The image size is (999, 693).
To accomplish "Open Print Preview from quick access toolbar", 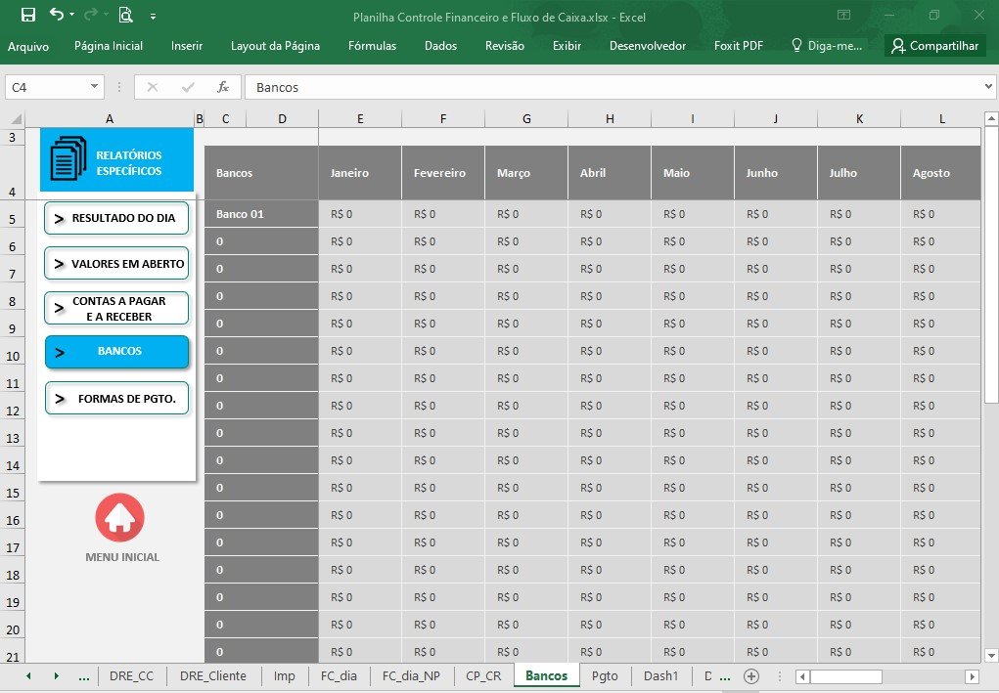I will click(125, 15).
